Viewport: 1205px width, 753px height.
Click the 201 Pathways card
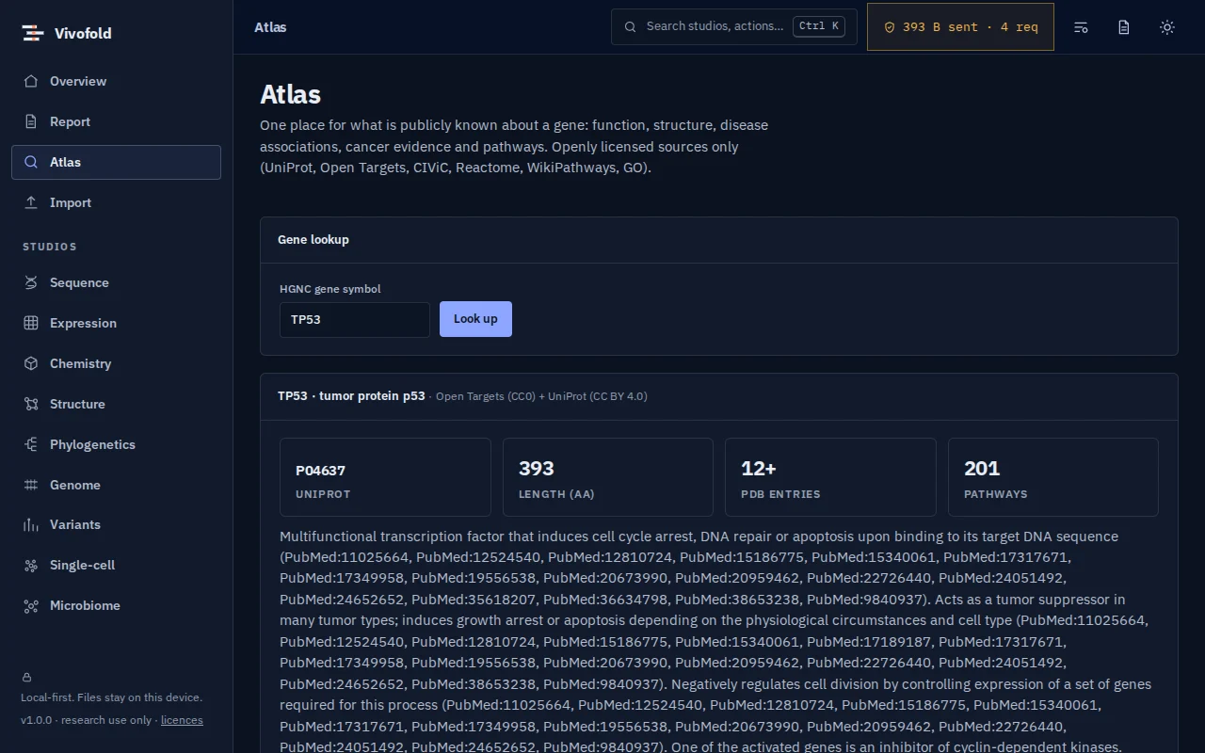(x=1053, y=477)
